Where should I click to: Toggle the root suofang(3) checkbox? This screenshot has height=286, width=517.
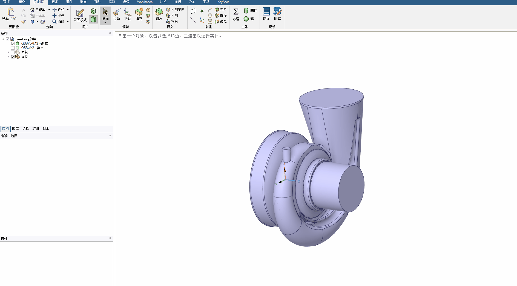[8, 39]
